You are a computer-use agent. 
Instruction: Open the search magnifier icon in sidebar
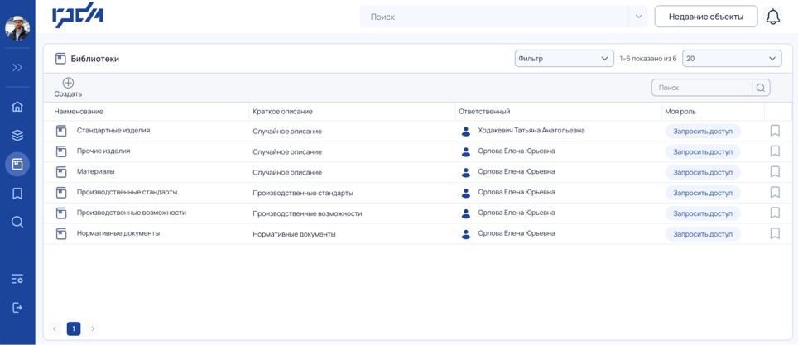click(x=17, y=222)
